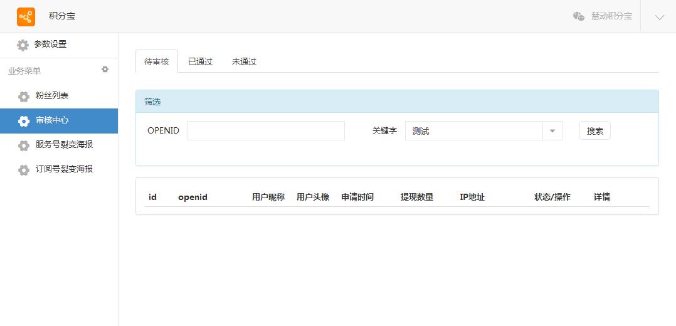Click the 提现数量 column header
Image resolution: width=676 pixels, height=326 pixels.
(x=417, y=197)
